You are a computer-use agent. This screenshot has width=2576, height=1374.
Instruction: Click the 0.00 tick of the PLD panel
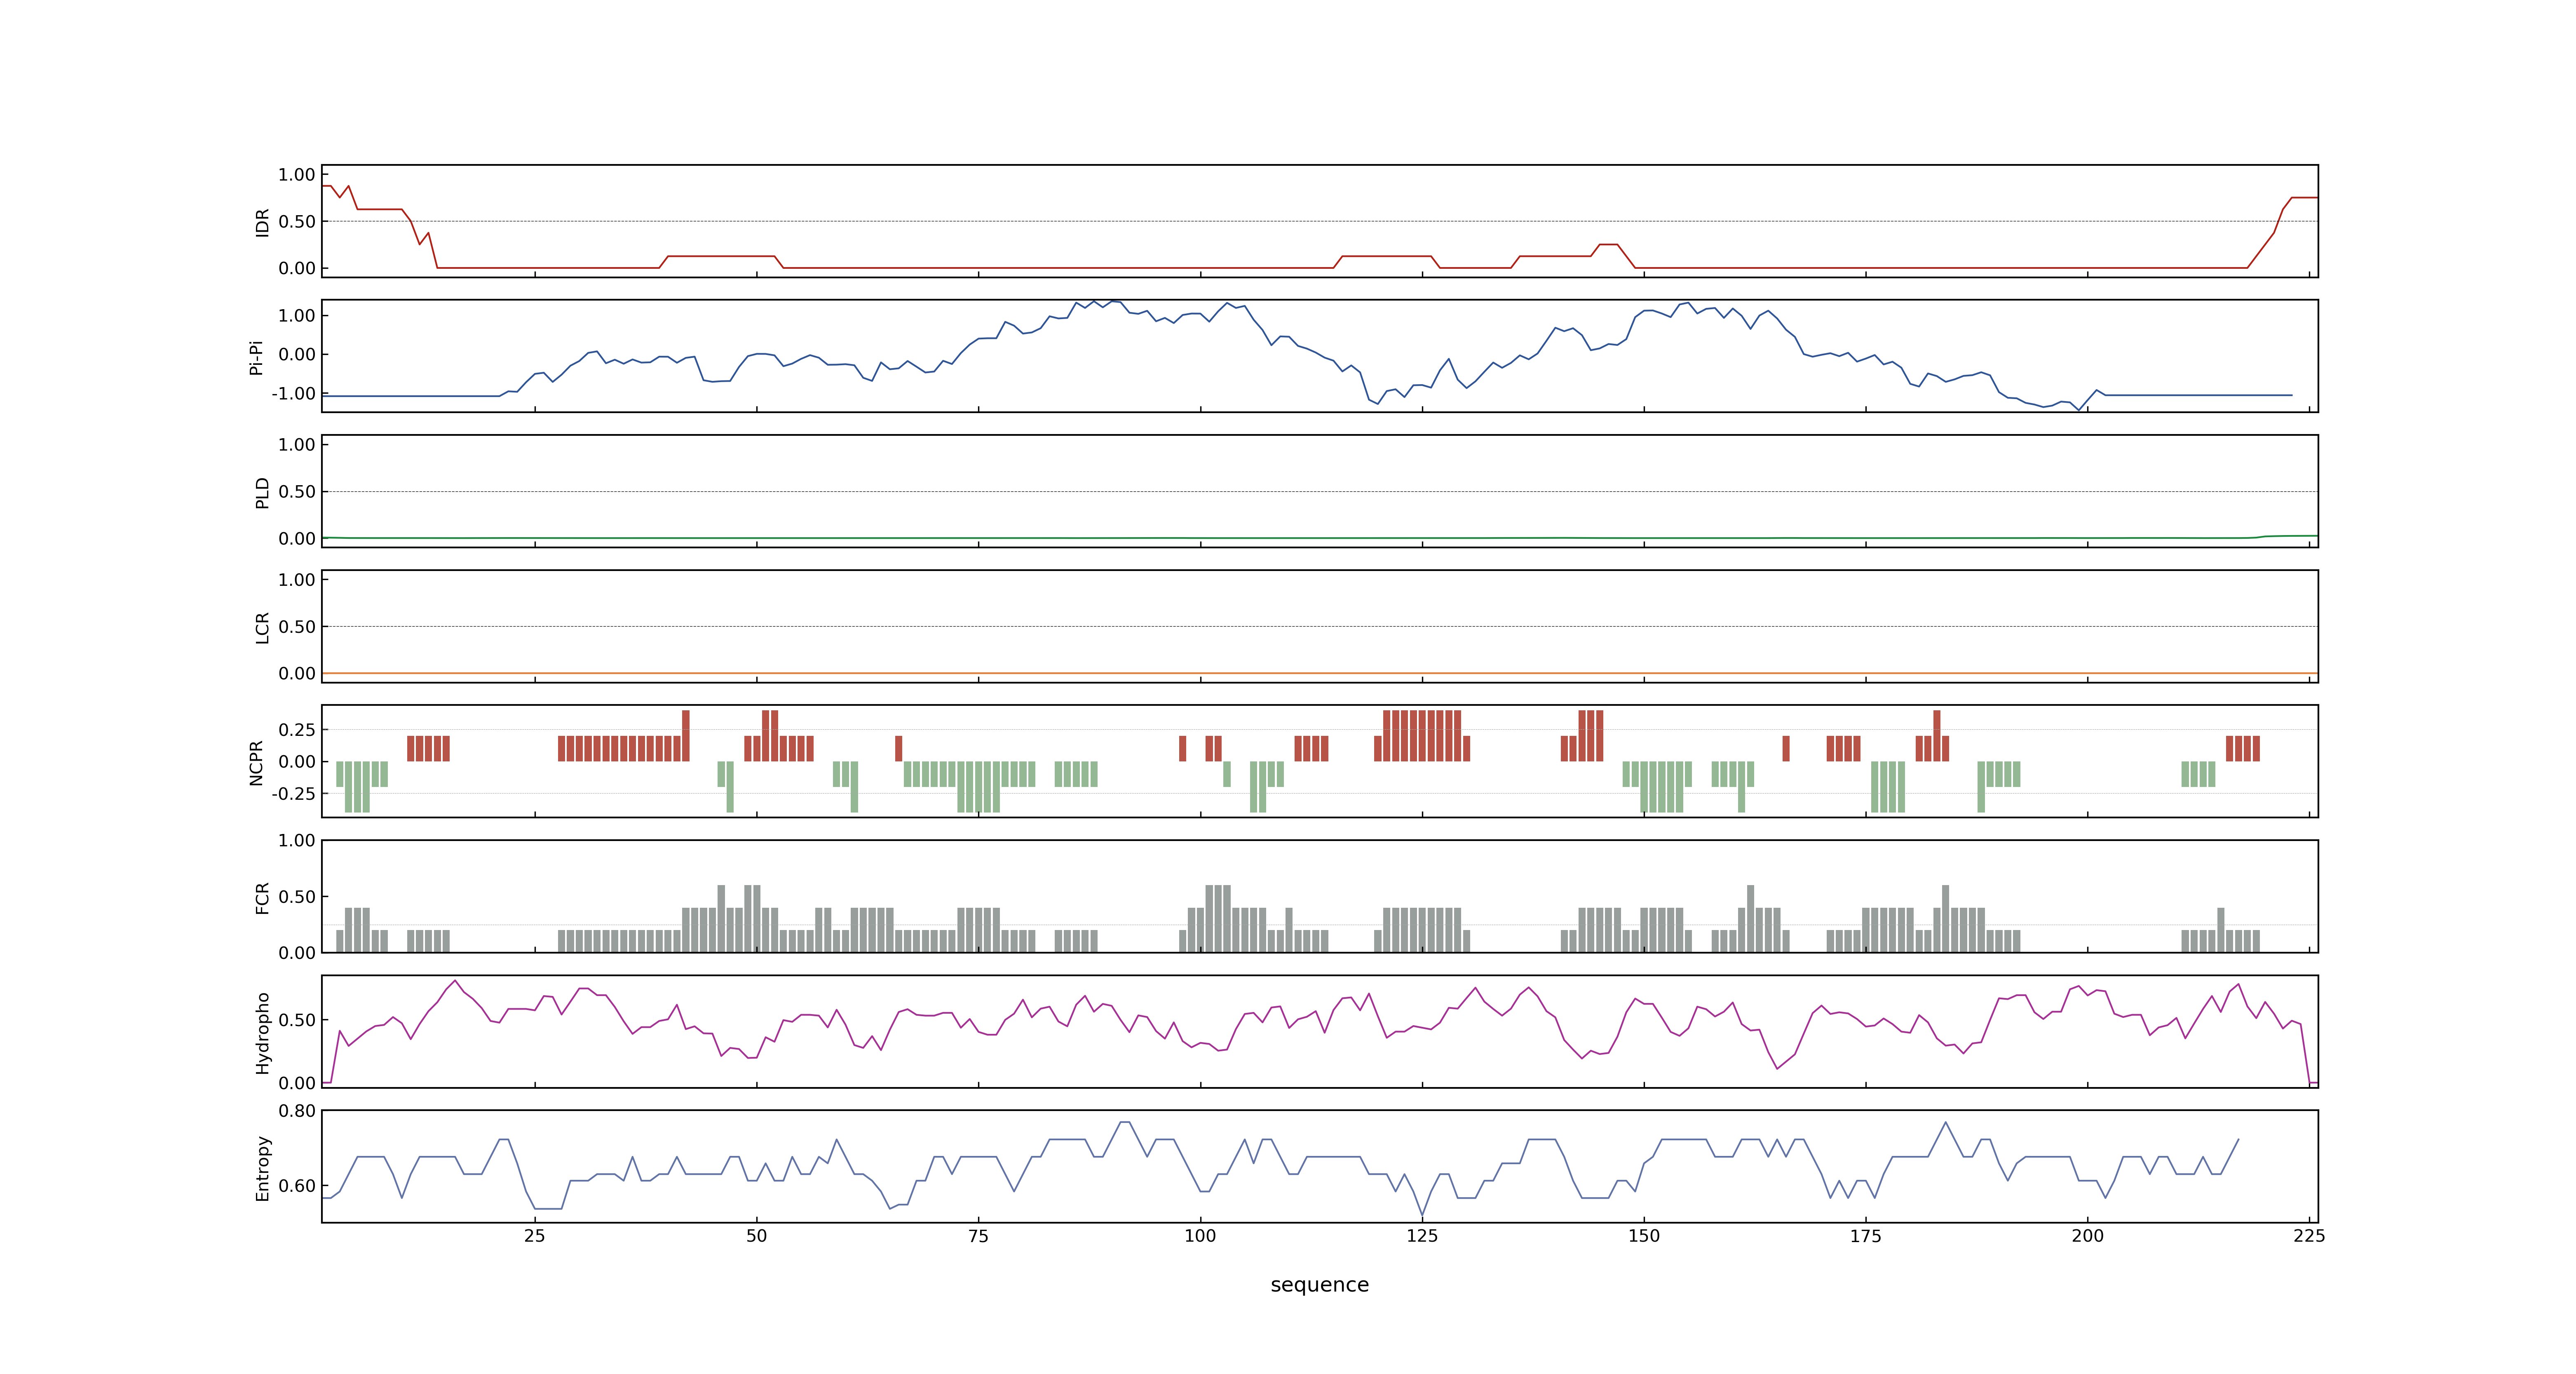tap(297, 538)
